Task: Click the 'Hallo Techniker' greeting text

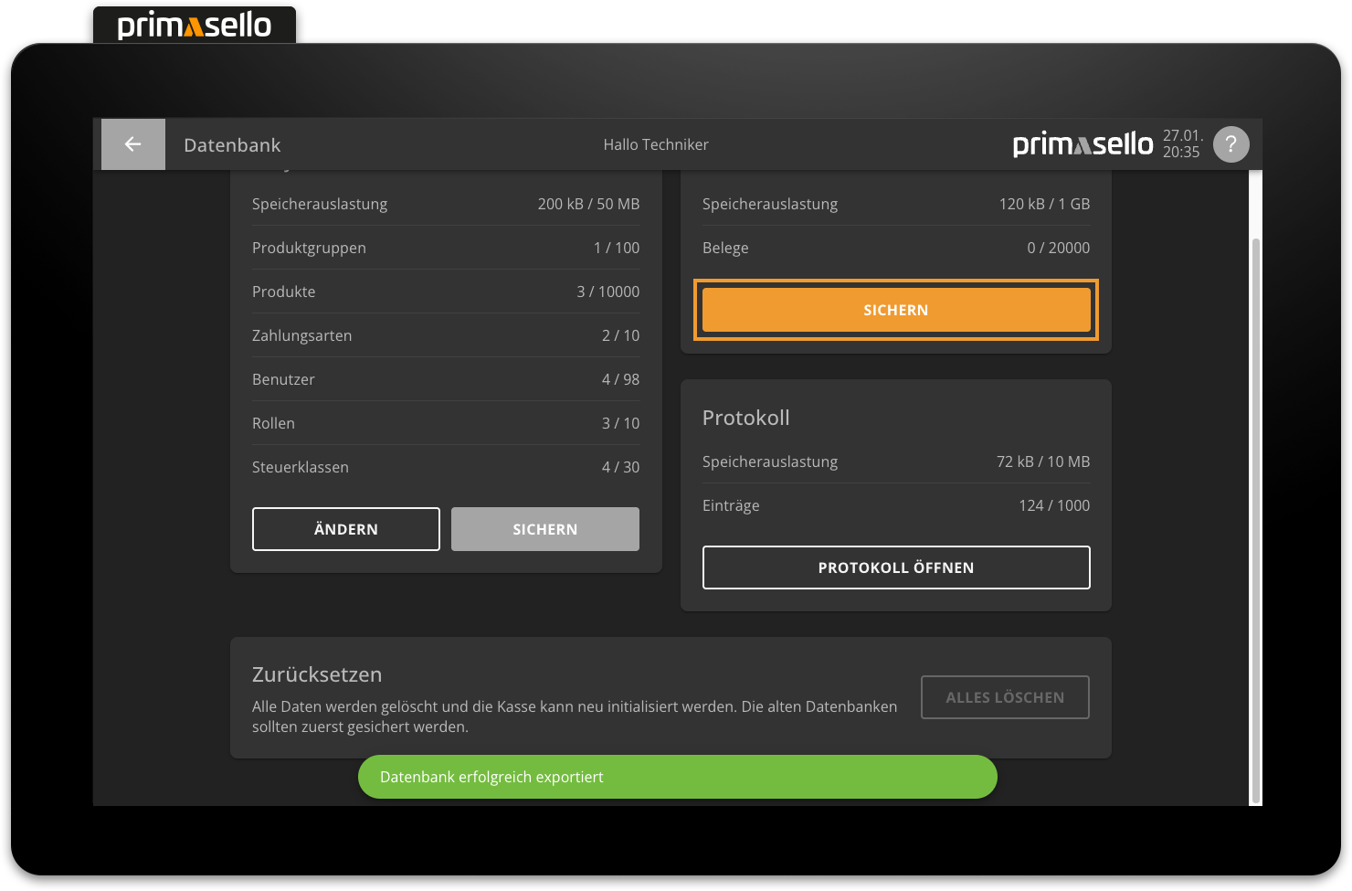Action: [x=656, y=143]
